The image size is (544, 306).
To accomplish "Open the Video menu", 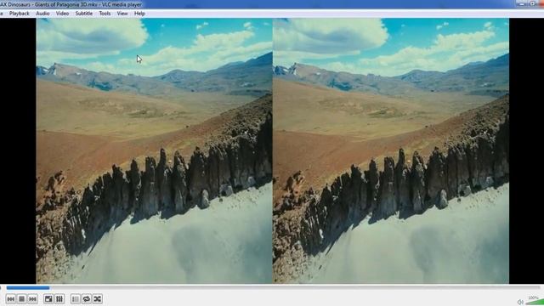I will click(62, 14).
